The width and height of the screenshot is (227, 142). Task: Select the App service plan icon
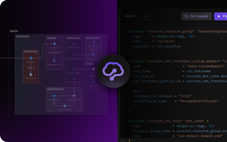pyautogui.click(x=54, y=60)
